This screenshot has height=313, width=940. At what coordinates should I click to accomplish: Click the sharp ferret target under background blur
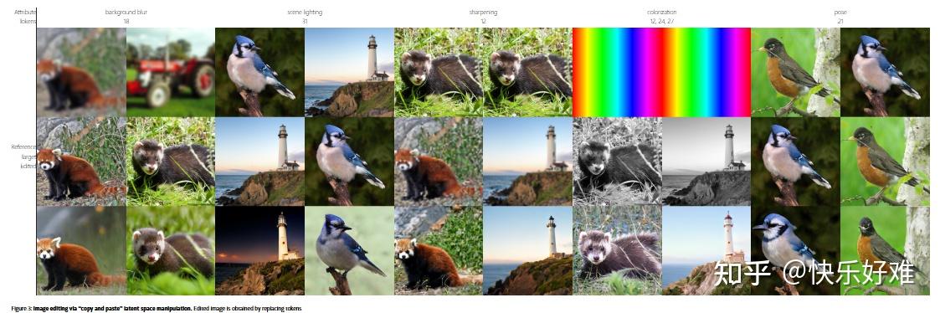pos(171,162)
